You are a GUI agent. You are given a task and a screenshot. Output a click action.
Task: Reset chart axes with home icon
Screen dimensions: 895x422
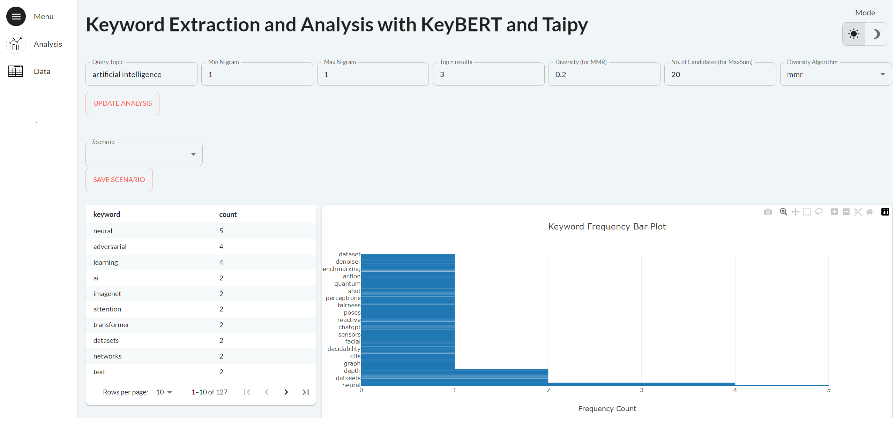coord(870,212)
